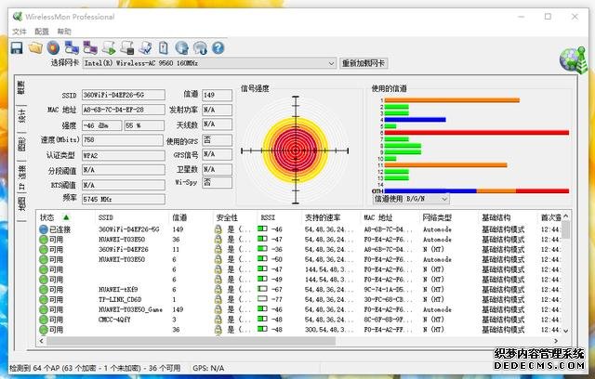Select the CMCC-4QfY SSID row
Screen dimensions: 595x379
[114, 320]
